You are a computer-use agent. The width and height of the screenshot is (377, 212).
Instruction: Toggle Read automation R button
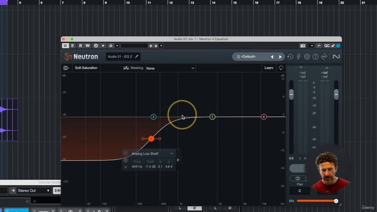point(80,46)
